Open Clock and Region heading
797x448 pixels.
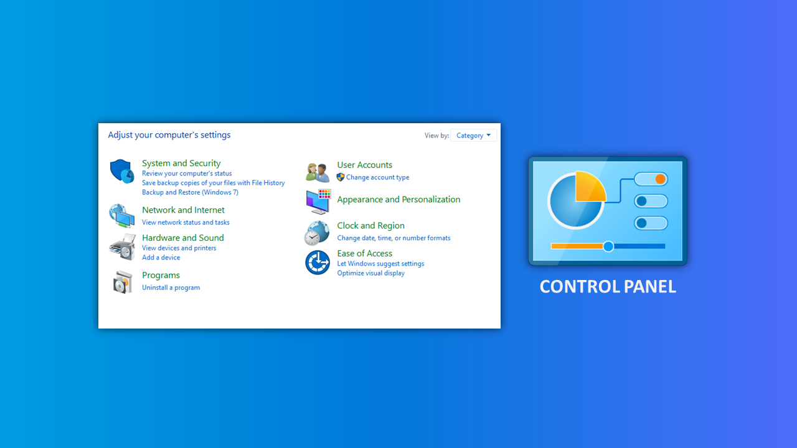coord(371,226)
